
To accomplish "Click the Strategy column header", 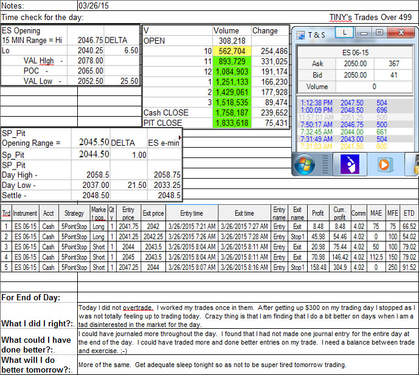I will [74, 213].
